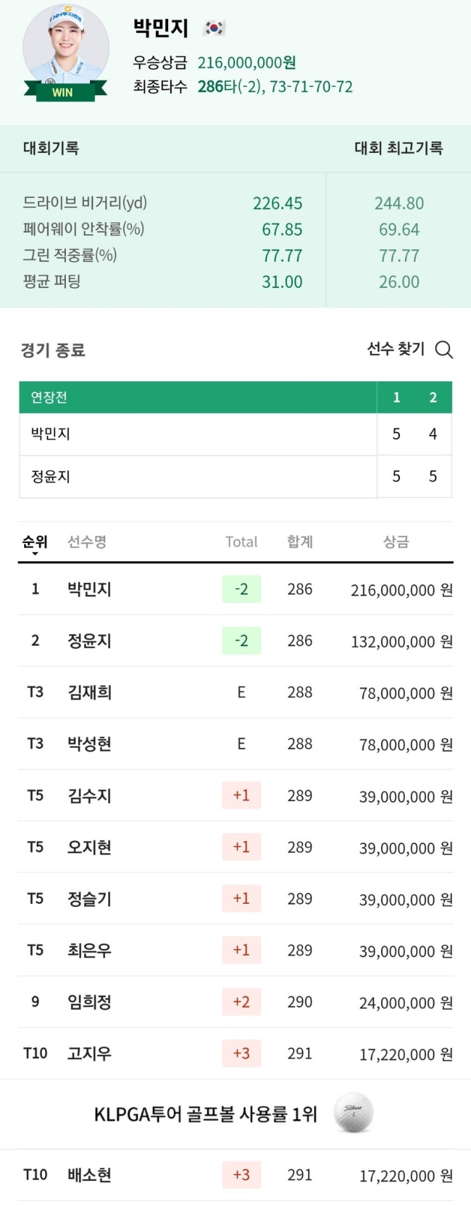Click the South Korea flag icon
This screenshot has width=471, height=1207.
coord(214,28)
